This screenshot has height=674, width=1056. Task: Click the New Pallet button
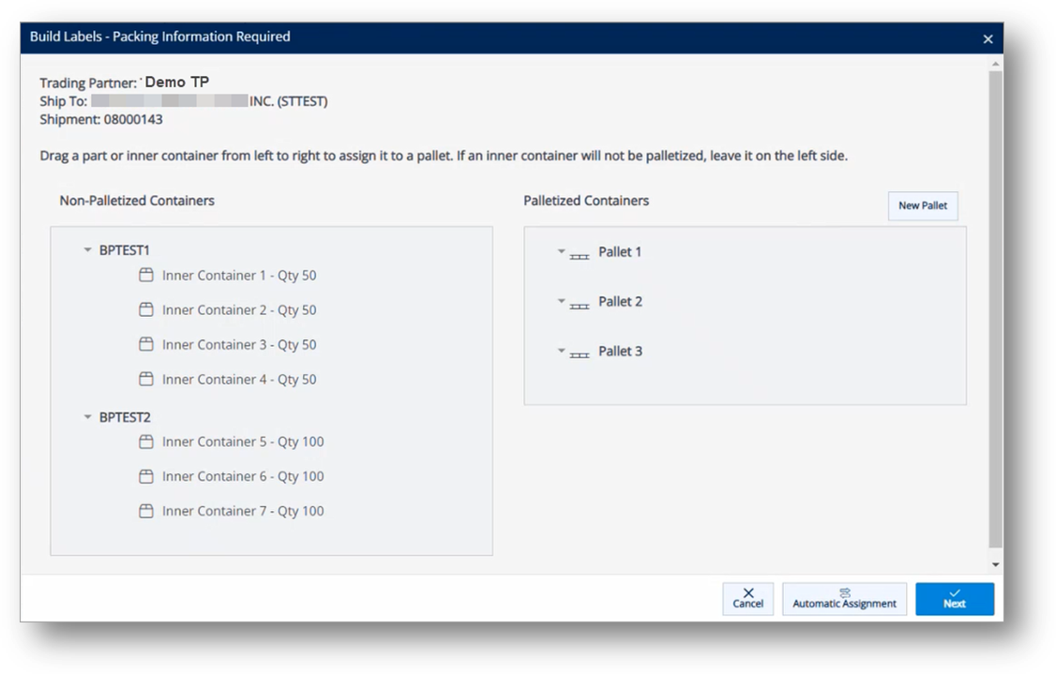pos(923,205)
